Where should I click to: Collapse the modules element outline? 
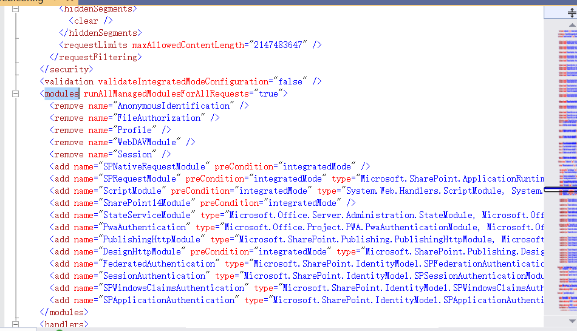tap(15, 94)
